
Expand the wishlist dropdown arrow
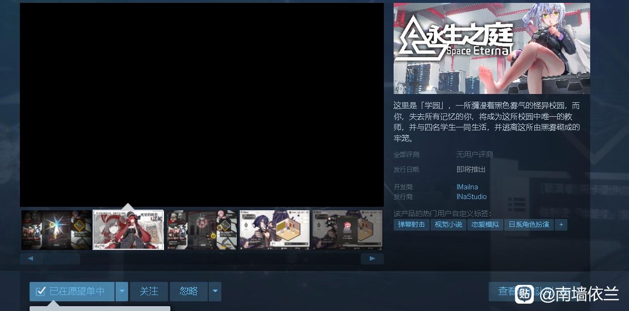click(122, 292)
